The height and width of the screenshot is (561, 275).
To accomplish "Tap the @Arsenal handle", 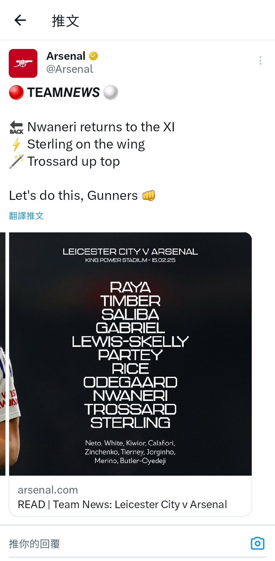I will point(70,69).
